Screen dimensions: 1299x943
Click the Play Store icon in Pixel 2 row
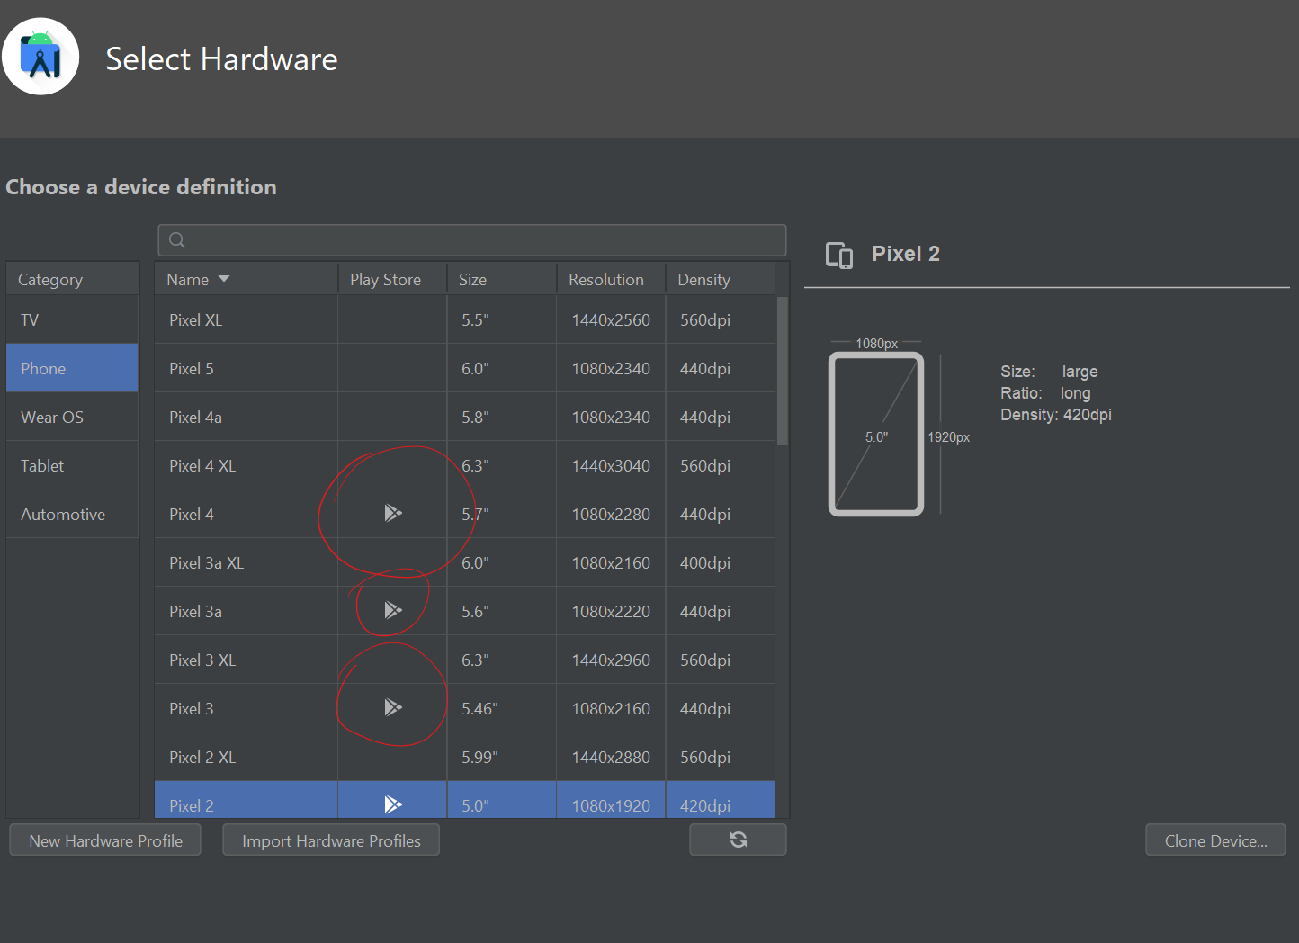(393, 804)
